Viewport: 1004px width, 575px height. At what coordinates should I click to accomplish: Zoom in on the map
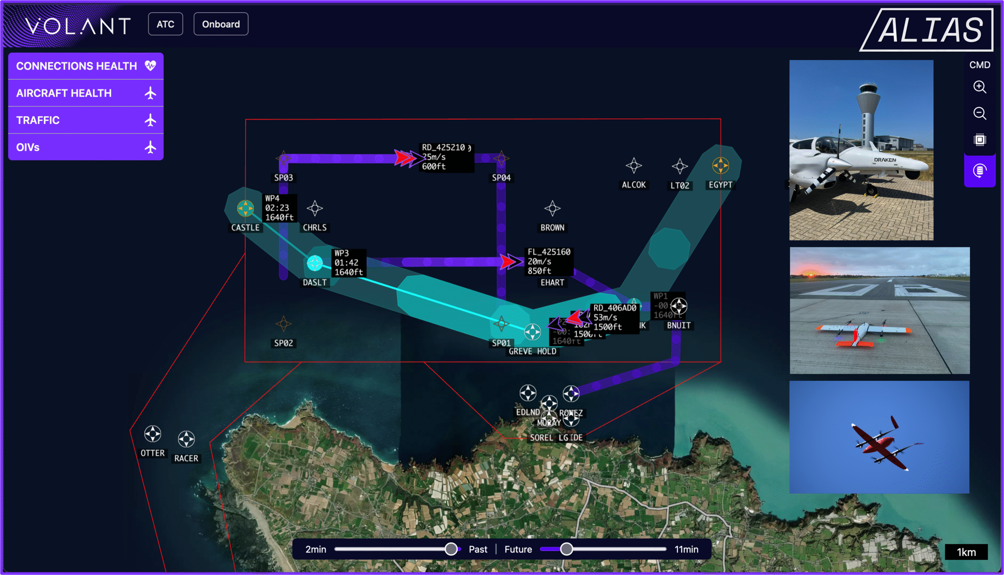click(980, 87)
